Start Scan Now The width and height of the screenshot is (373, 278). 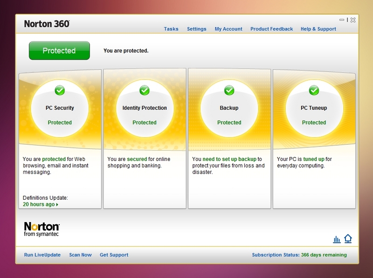(x=80, y=255)
